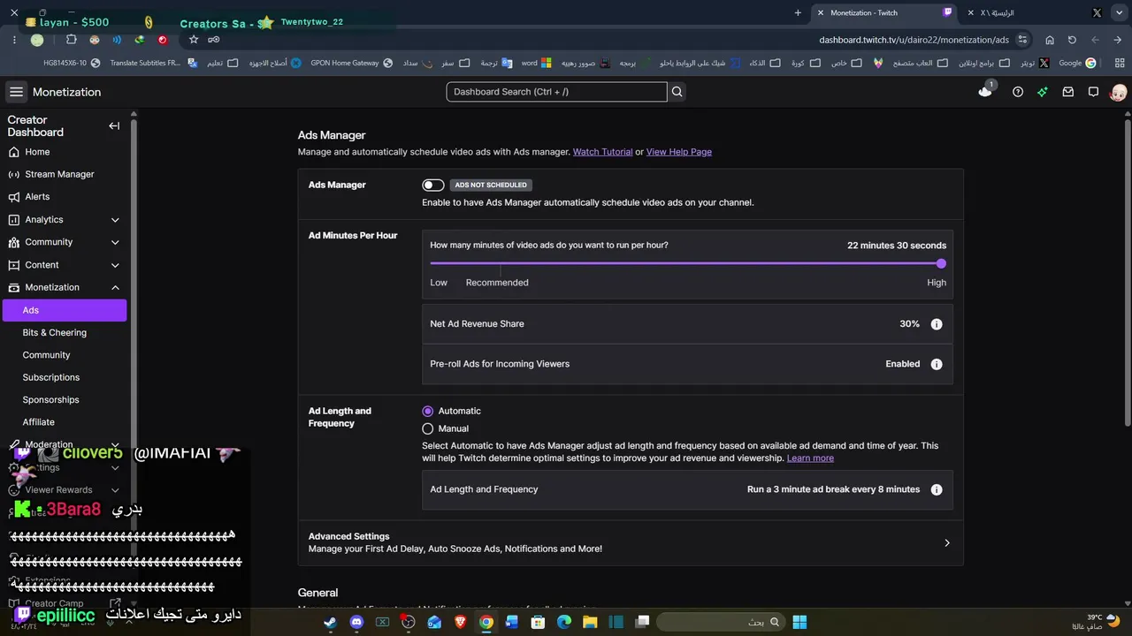The image size is (1132, 636).
Task: Open a new browser tab
Action: point(798,13)
